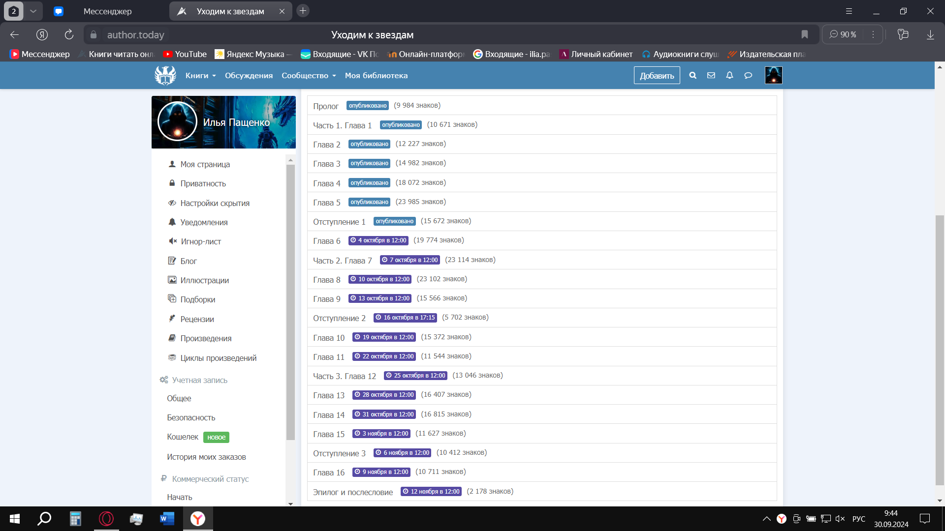Open browser downloads arrow icon
The width and height of the screenshot is (945, 531).
click(x=930, y=34)
